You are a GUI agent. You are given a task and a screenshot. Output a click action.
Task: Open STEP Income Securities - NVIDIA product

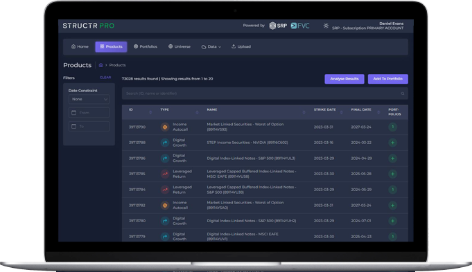(x=247, y=143)
